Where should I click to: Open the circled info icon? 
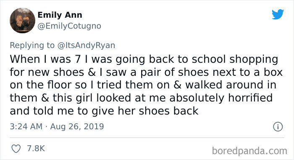click(x=278, y=127)
